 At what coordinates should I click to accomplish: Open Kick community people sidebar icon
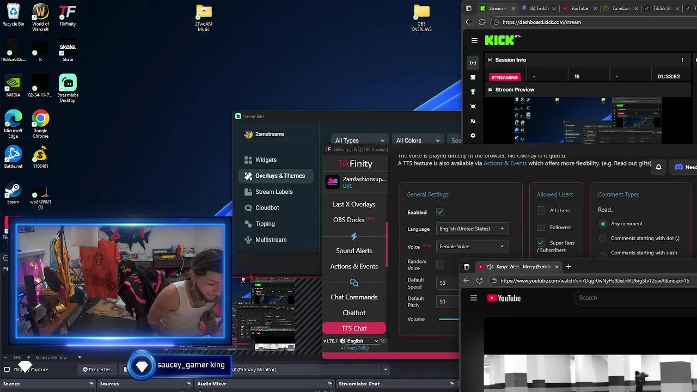tap(473, 121)
